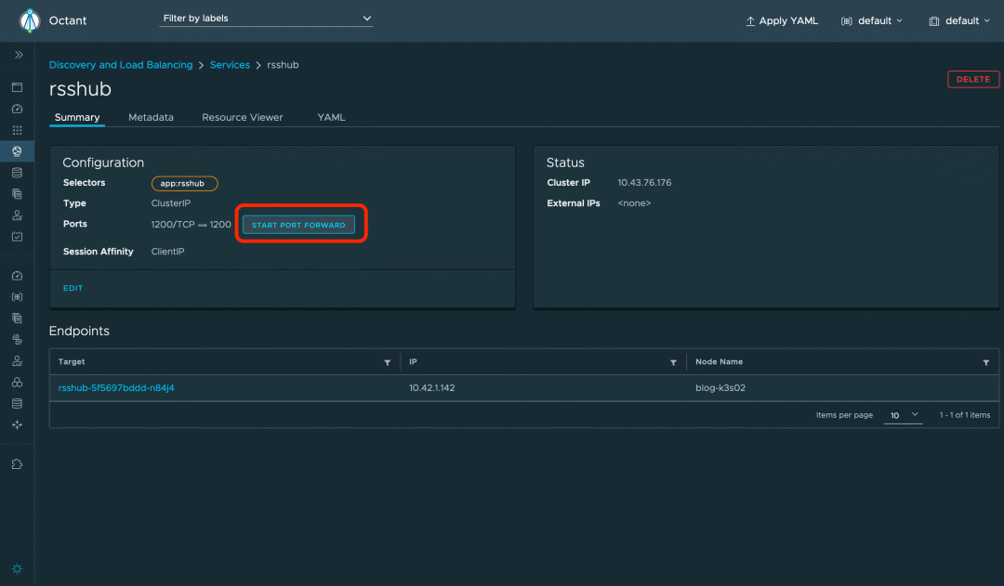Switch to Metadata tab
Image resolution: width=1004 pixels, height=586 pixels.
(x=151, y=117)
